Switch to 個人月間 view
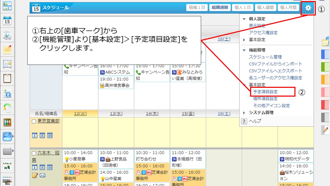Image resolution: width=330 pixels, height=186 pixels. tap(288, 7)
